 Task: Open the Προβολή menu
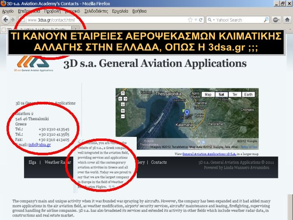(x=52, y=11)
